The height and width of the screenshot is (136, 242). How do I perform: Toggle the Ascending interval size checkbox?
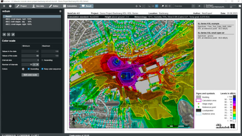point(43,60)
